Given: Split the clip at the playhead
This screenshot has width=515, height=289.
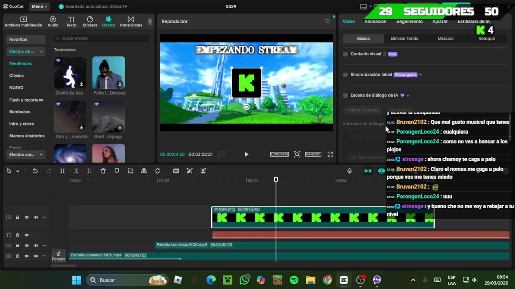Looking at the screenshot, I should point(62,171).
